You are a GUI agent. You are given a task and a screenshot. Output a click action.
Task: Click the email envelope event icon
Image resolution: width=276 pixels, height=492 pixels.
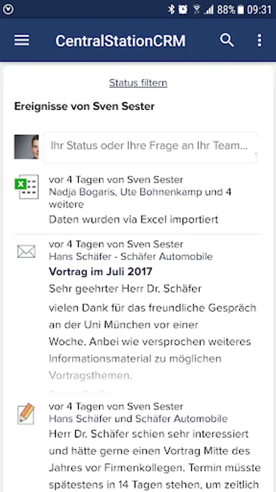pyautogui.click(x=27, y=251)
